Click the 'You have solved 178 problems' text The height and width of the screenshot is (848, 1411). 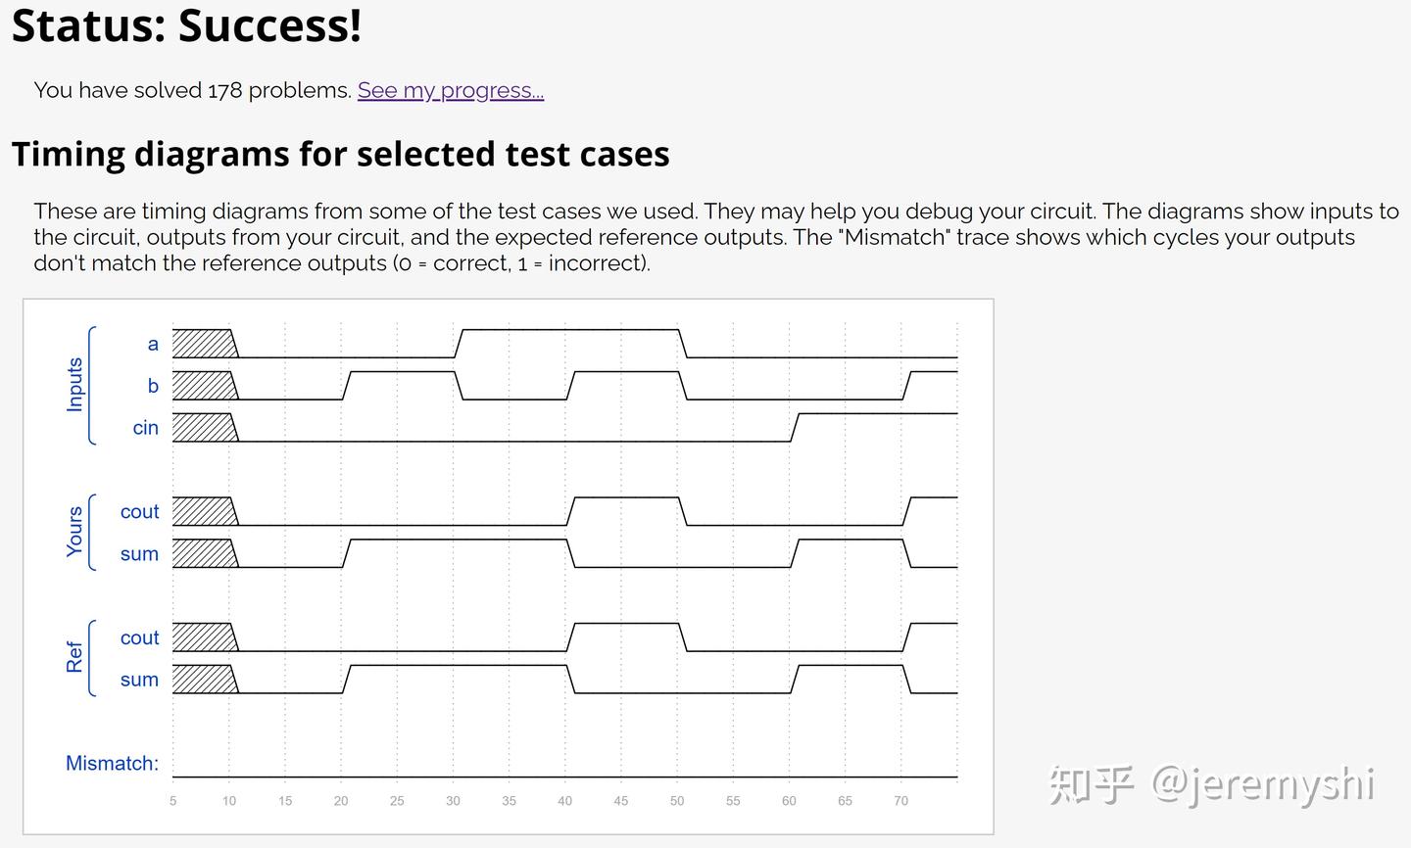tap(192, 90)
